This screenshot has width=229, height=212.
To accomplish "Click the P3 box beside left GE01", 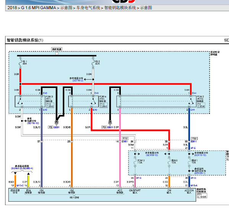I will click(50, 127).
